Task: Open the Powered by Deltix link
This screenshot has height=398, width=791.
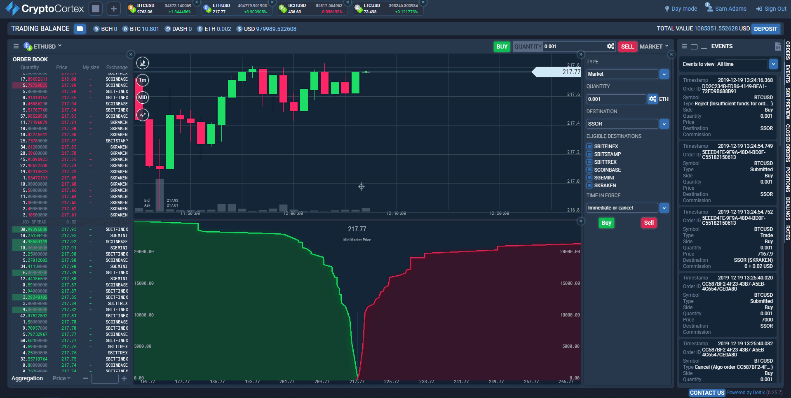Action: pos(754,393)
